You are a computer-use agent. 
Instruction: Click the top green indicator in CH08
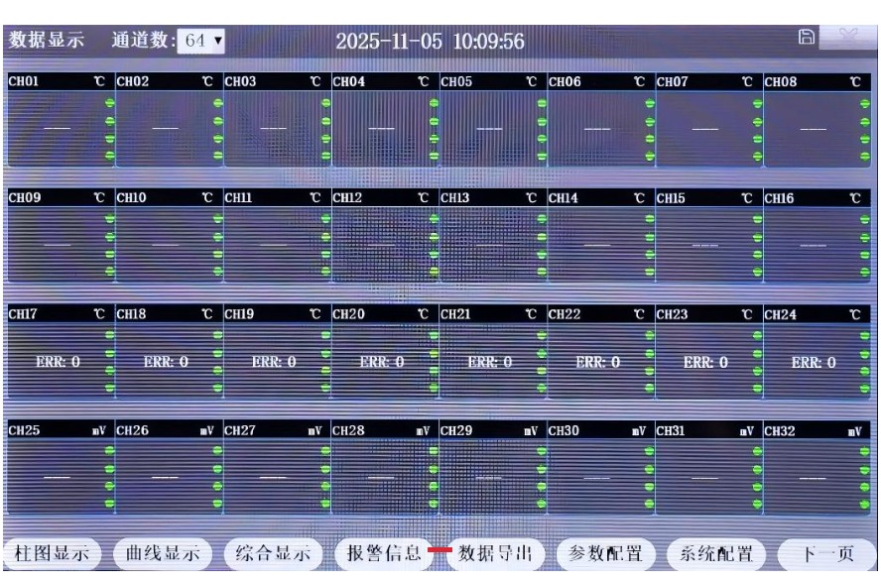pos(866,102)
